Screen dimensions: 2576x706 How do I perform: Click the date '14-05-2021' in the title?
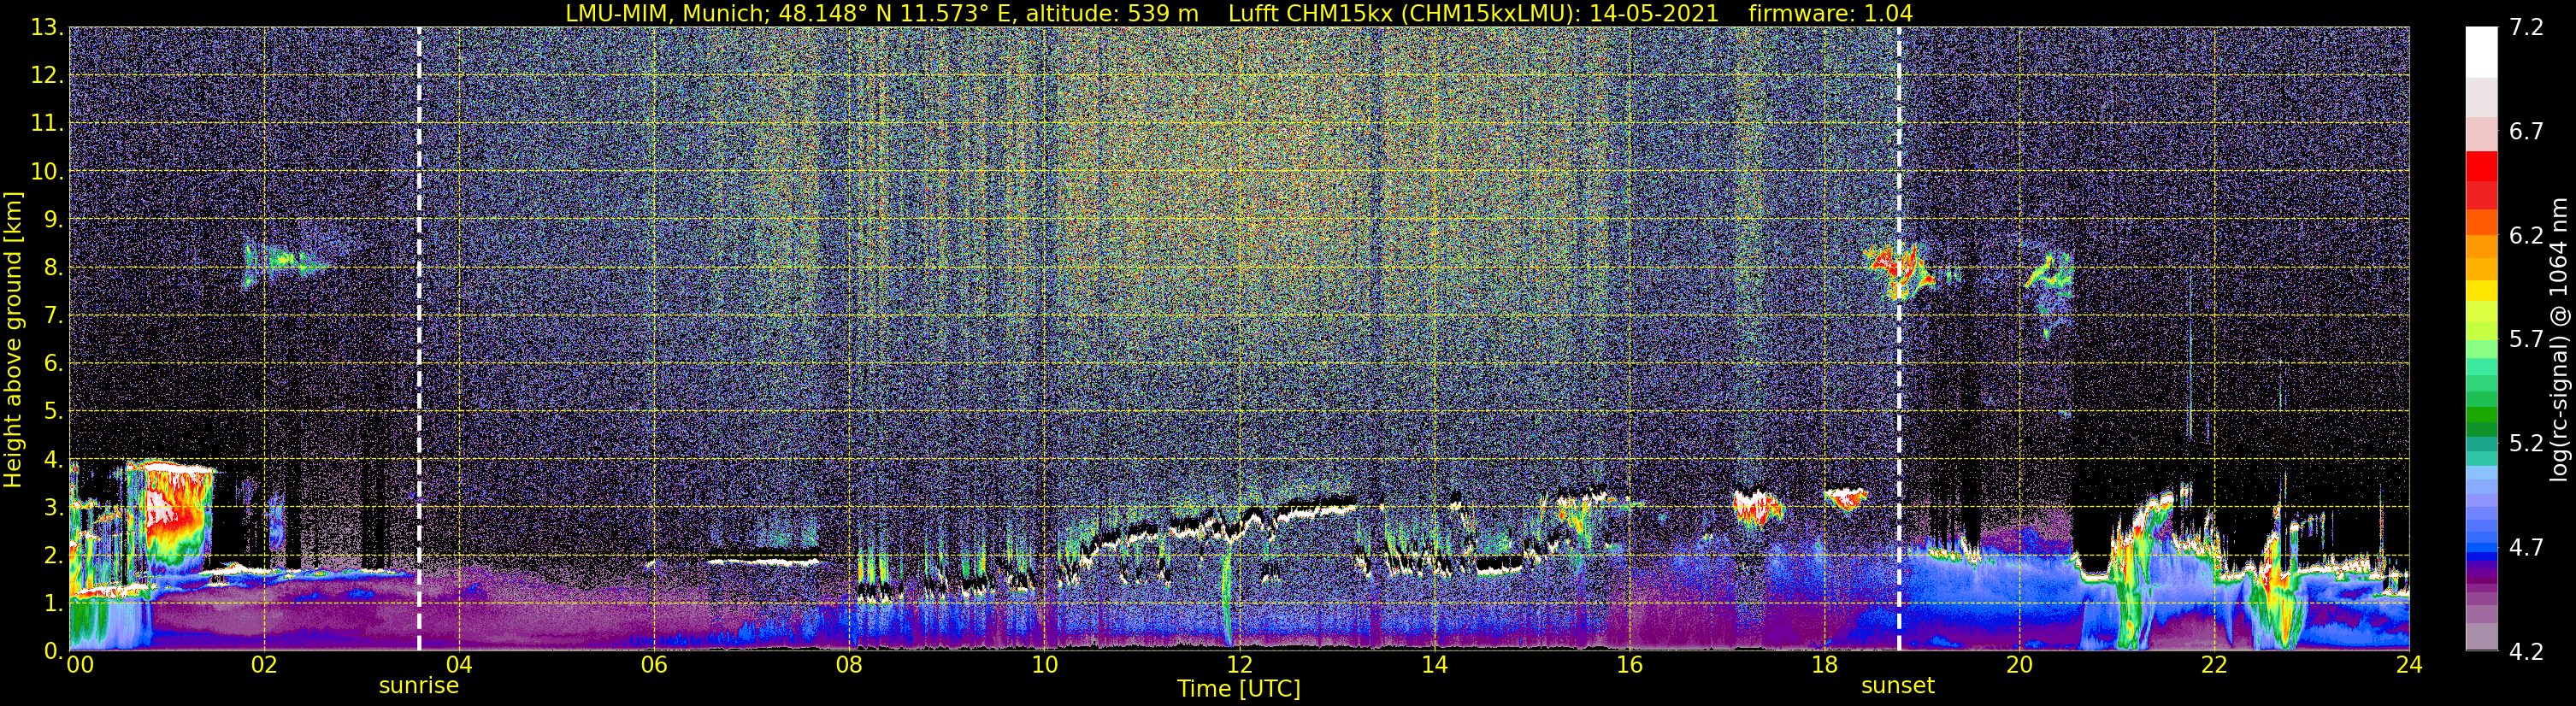[1656, 13]
